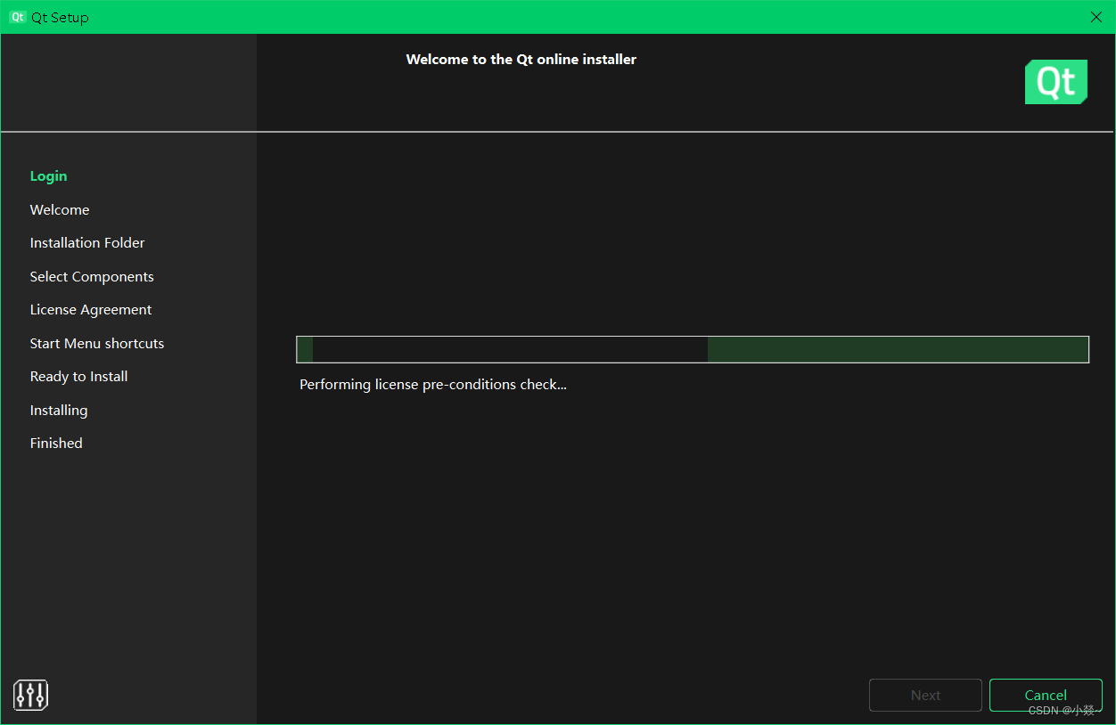Click the Qt logo in the title bar
1116x725 pixels.
coord(16,17)
